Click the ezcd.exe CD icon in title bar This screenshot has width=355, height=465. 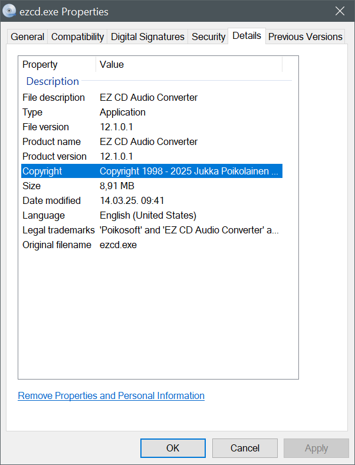point(9,11)
